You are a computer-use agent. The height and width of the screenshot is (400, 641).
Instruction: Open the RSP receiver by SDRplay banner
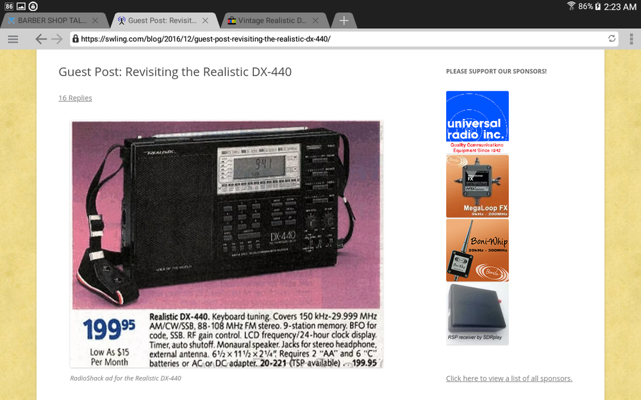click(478, 314)
